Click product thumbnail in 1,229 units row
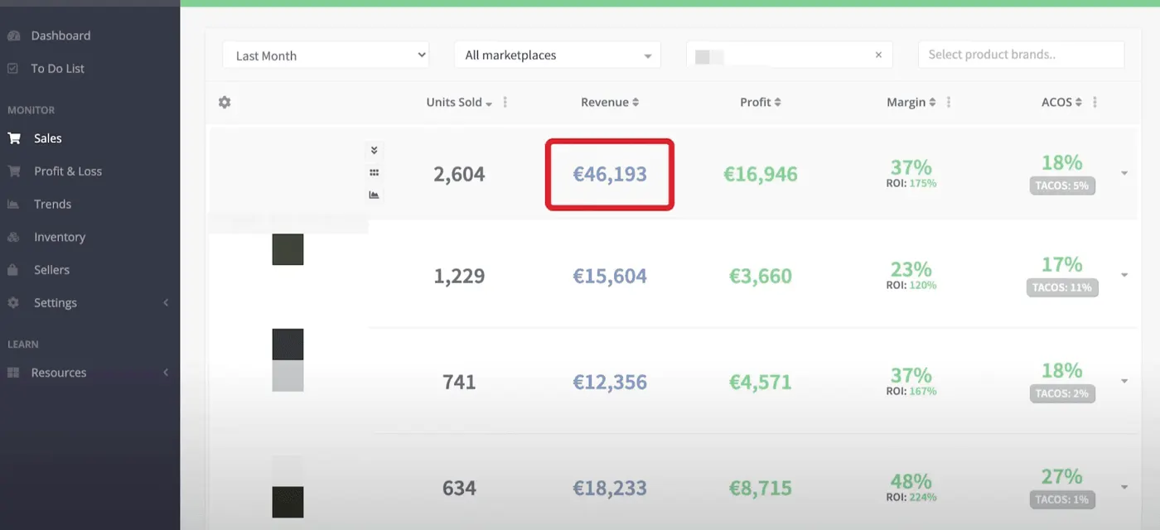Screen dimensions: 1160x530 288,249
